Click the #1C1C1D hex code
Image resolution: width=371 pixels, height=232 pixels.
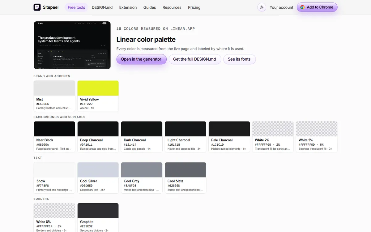(x=218, y=145)
